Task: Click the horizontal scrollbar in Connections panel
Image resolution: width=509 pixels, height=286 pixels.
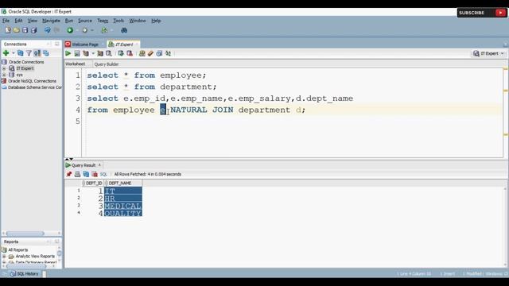Action: point(25,234)
